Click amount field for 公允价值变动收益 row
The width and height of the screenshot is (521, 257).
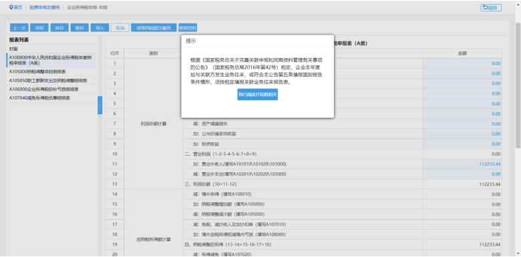462,134
